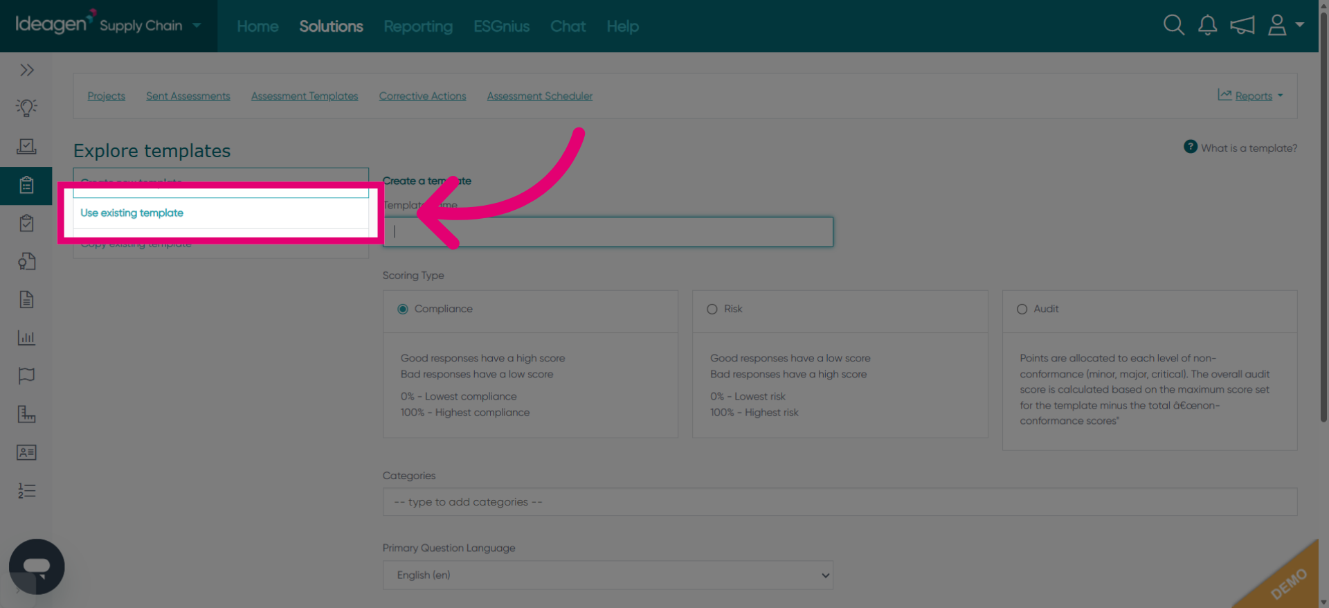Viewport: 1329px width, 608px height.
Task: Open the Solutions menu
Action: 331,26
